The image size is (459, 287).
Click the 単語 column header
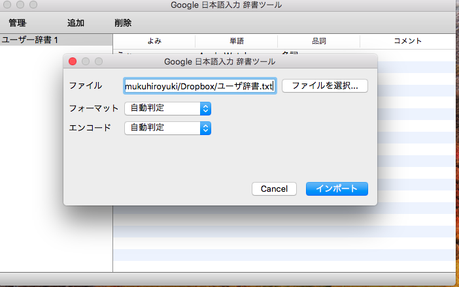tap(237, 41)
